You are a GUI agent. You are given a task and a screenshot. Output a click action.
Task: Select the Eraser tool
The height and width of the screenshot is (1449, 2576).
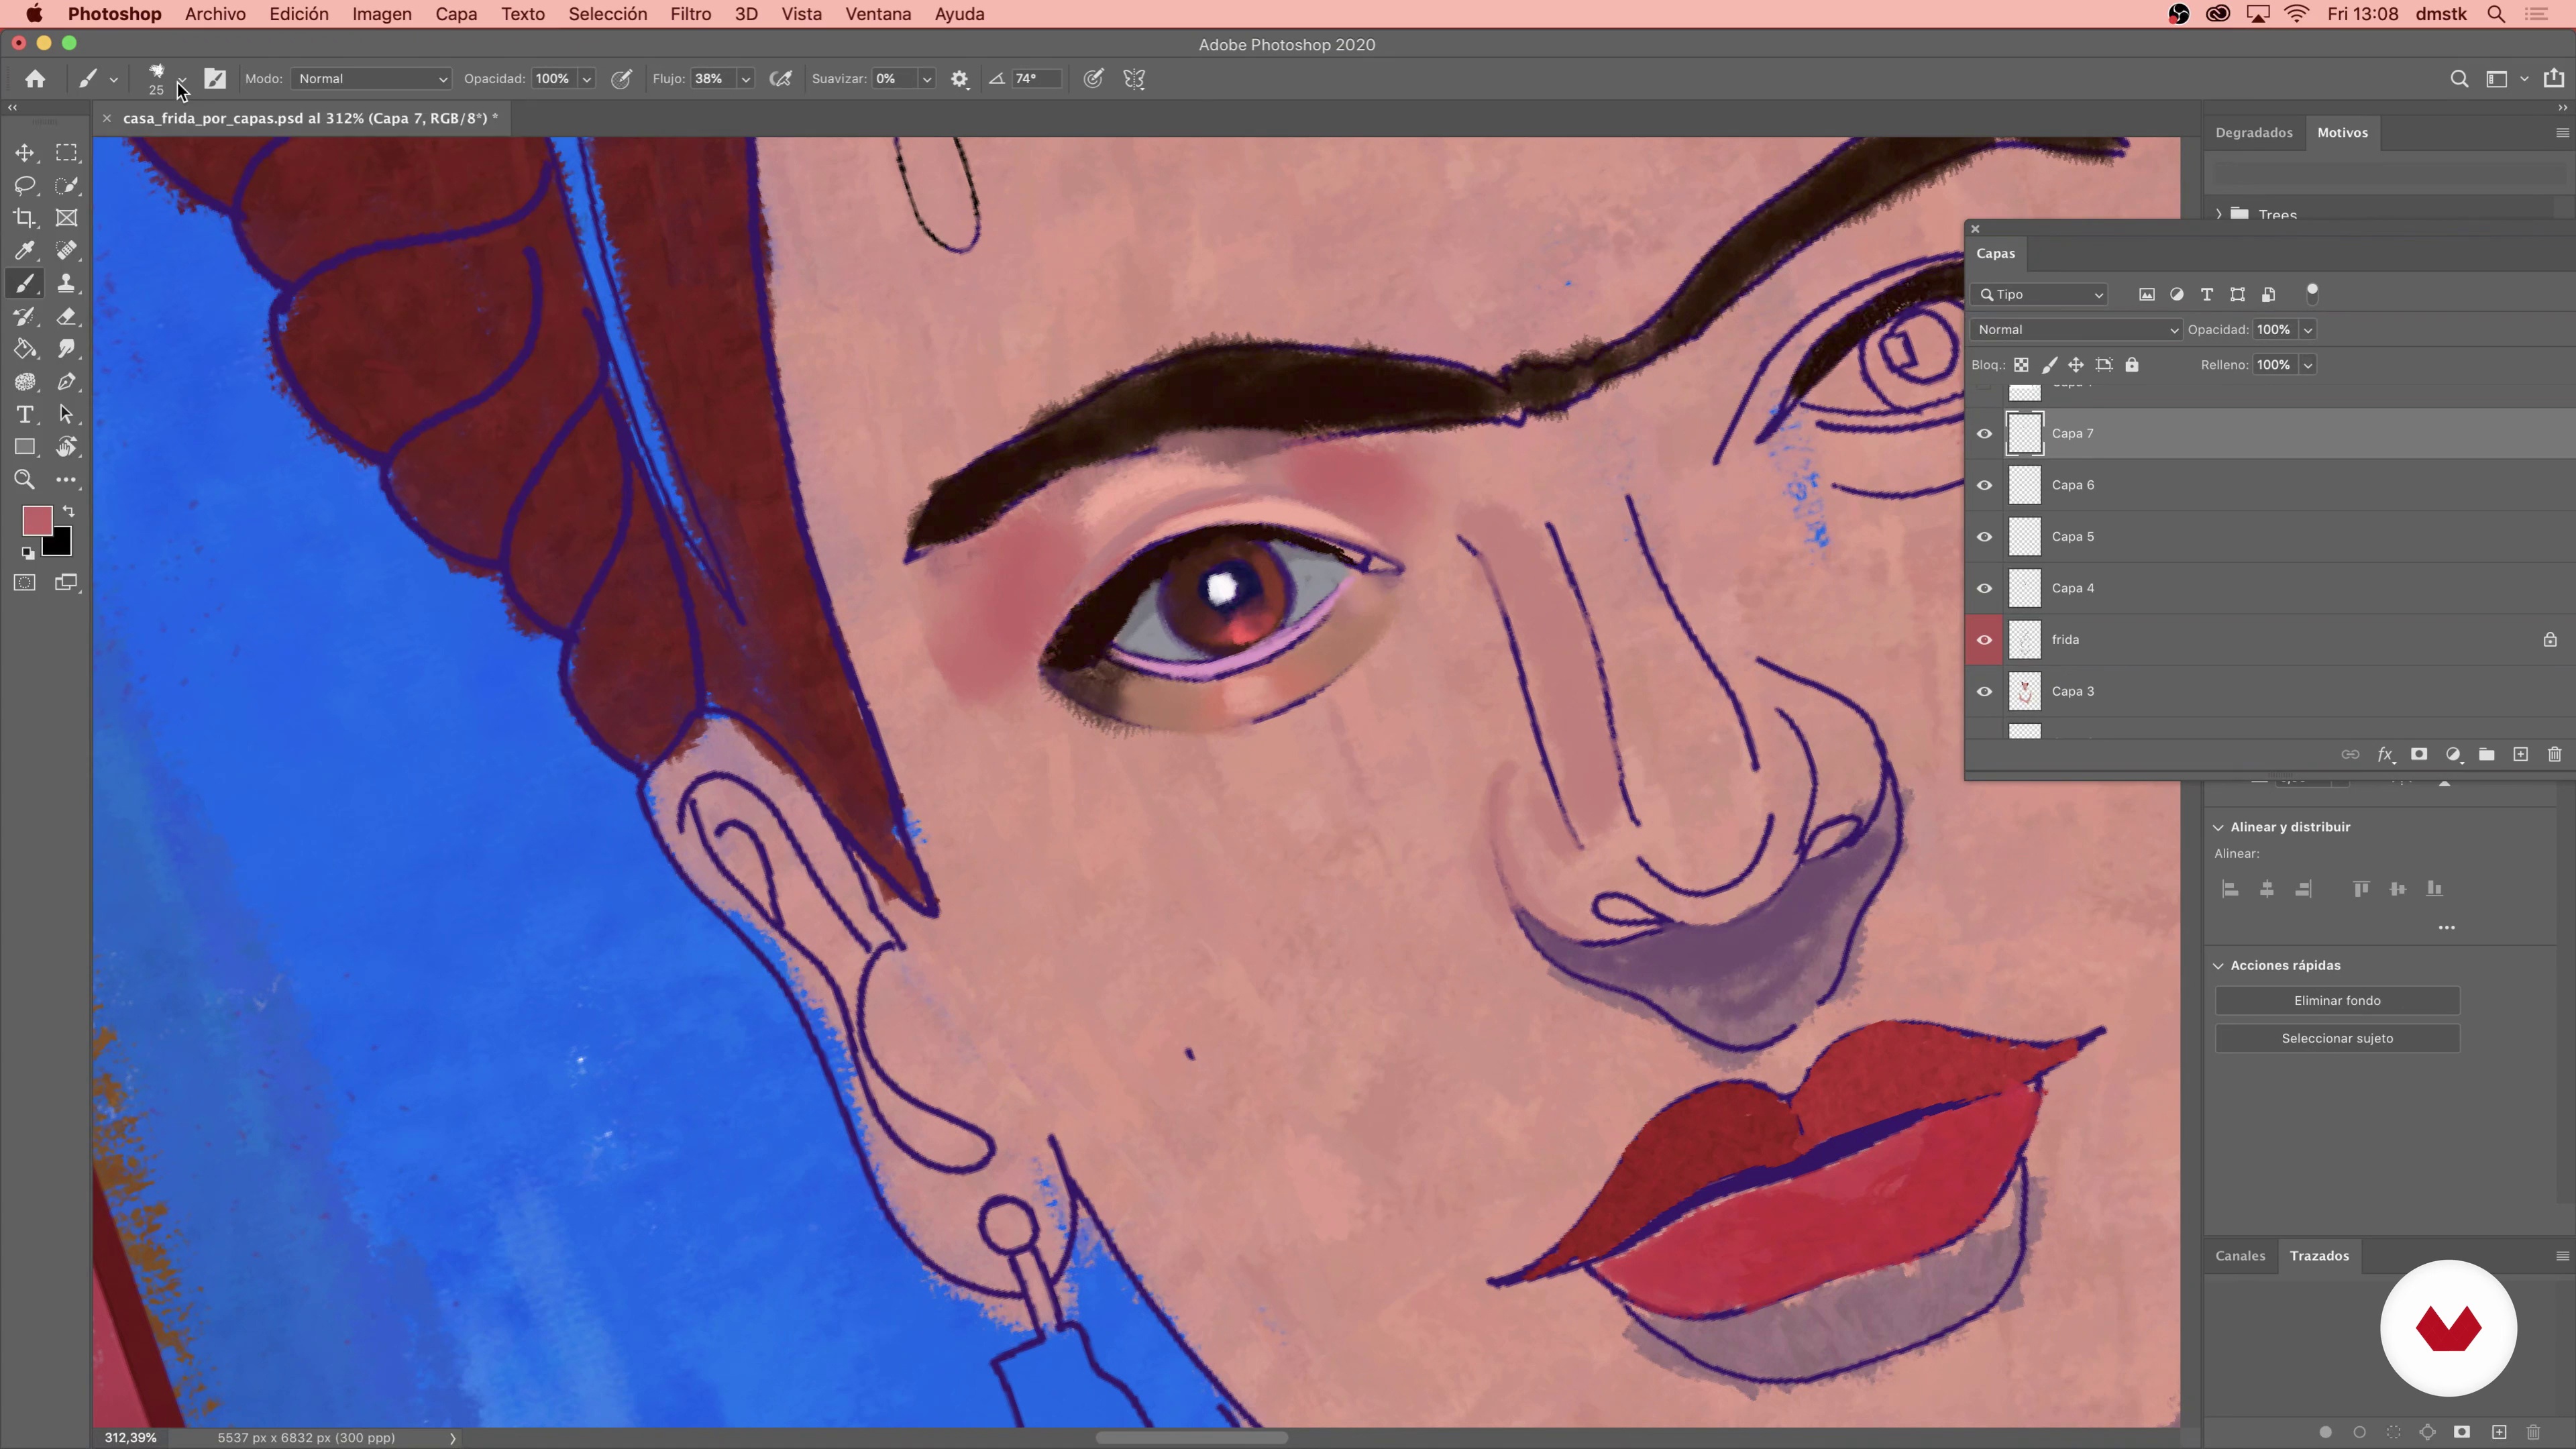66,317
